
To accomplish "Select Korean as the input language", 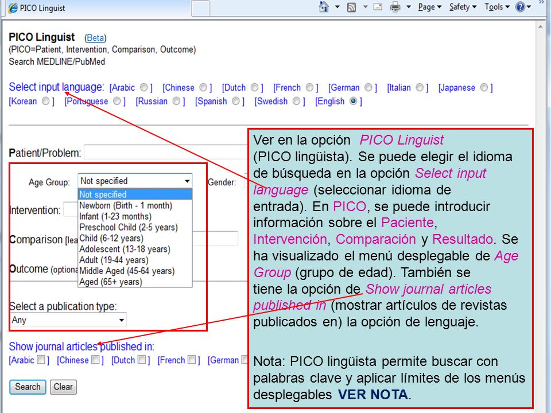I will (46, 101).
